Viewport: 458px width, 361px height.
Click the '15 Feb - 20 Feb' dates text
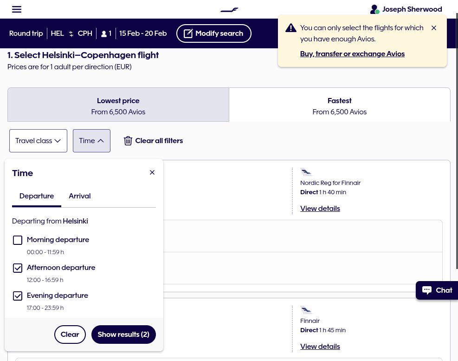[143, 33]
